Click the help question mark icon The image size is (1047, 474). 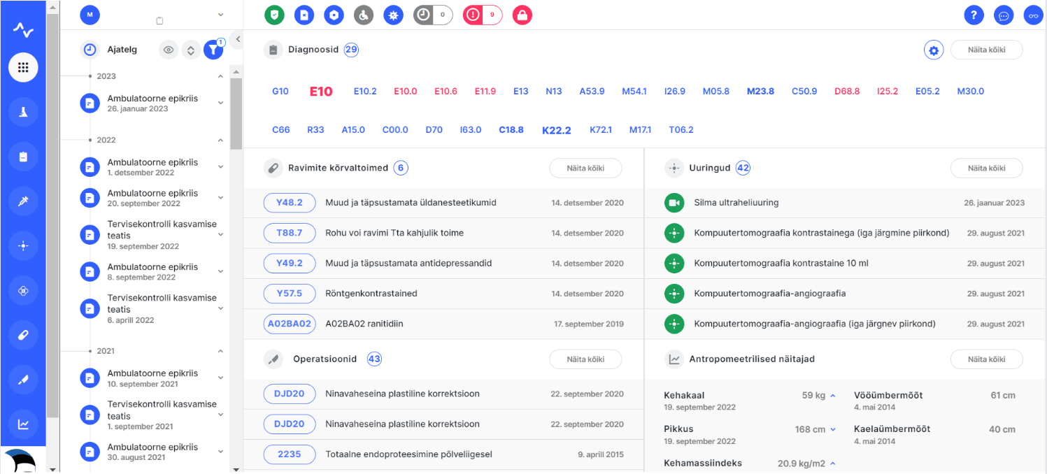[974, 15]
